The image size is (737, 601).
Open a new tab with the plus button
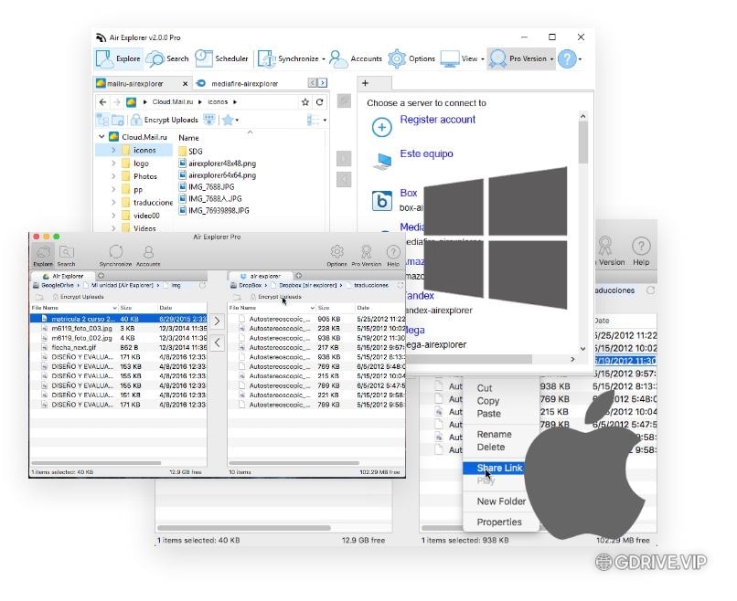pyautogui.click(x=365, y=83)
